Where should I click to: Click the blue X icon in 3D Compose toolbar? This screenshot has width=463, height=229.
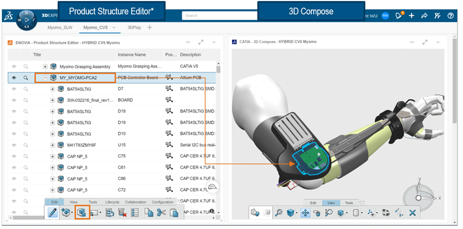coord(413,212)
